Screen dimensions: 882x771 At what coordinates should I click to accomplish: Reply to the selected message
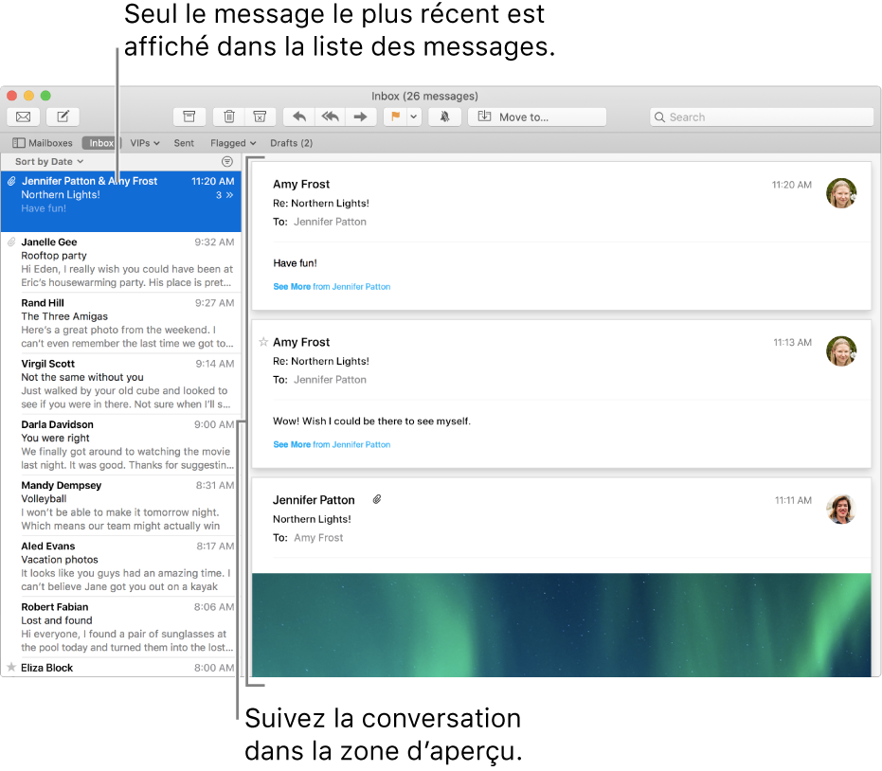point(299,117)
